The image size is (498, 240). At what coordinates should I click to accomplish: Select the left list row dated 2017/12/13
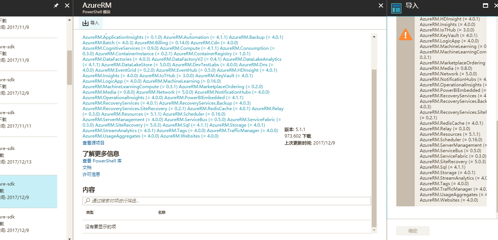[29, 156]
